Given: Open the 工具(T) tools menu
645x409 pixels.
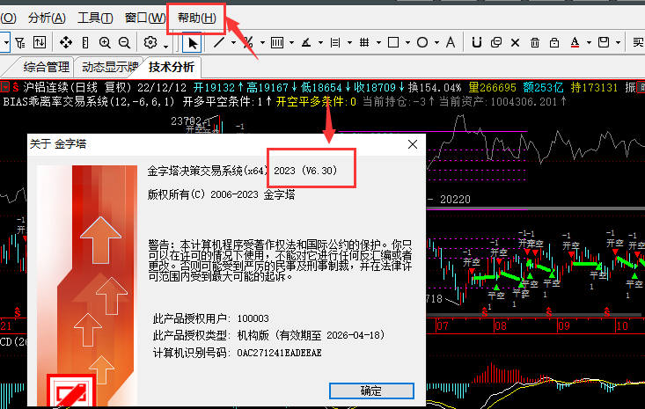Looking at the screenshot, I should (95, 18).
